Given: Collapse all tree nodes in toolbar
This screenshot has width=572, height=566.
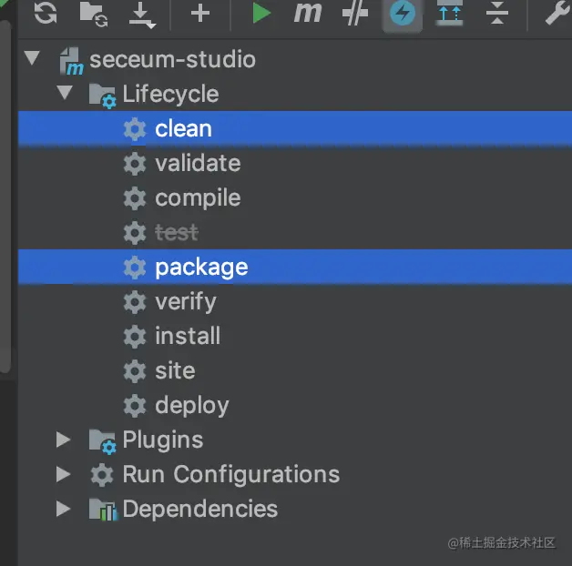Looking at the screenshot, I should click(x=495, y=13).
